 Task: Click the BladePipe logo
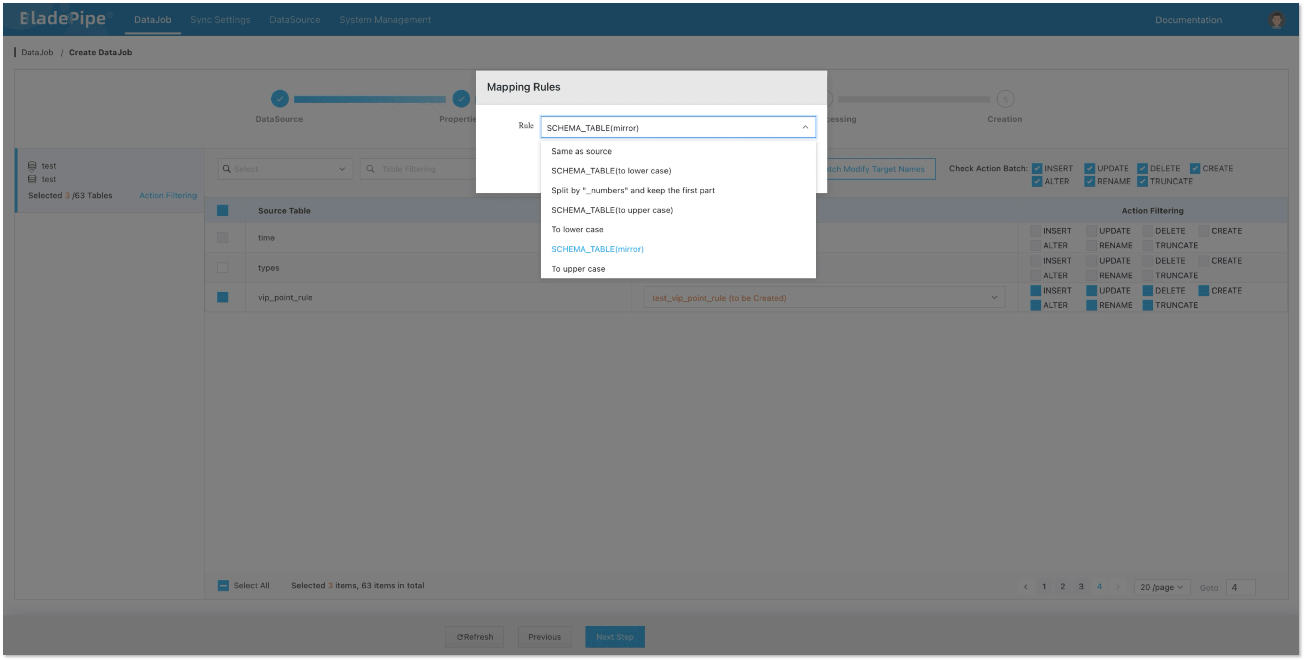pos(63,19)
